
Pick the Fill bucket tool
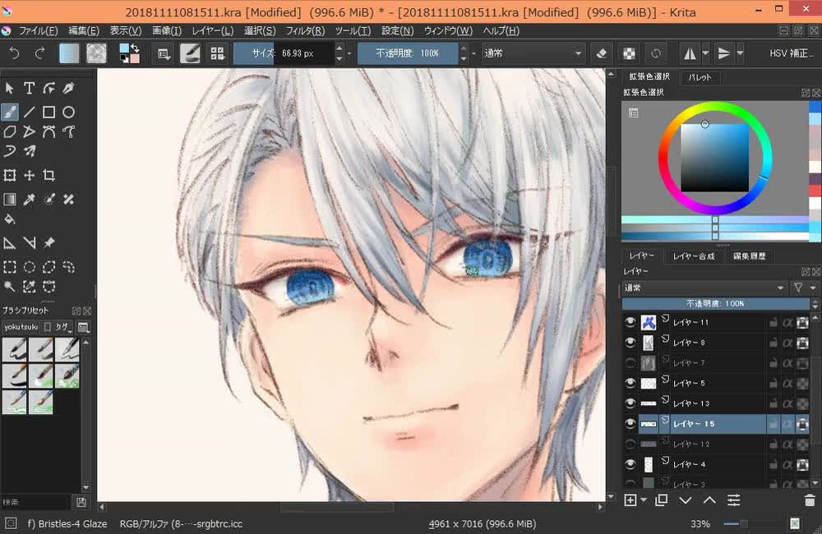(10, 219)
